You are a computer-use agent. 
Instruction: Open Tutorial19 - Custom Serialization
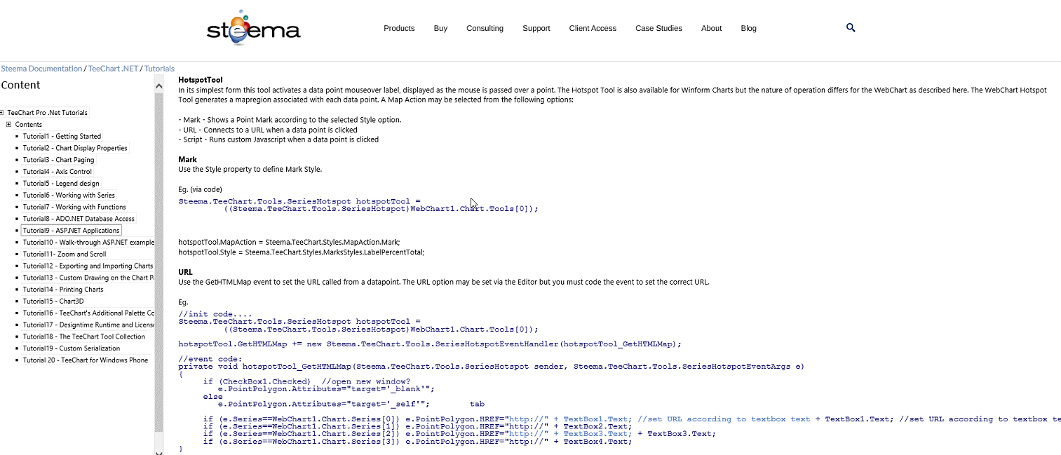72,348
